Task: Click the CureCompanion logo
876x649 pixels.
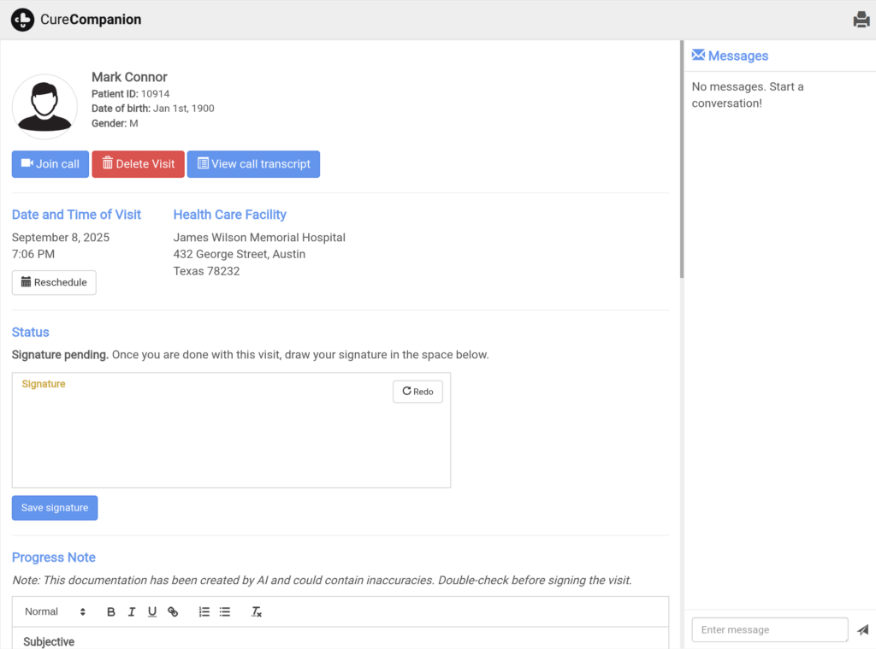Action: (x=76, y=20)
